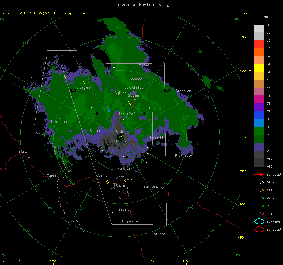This screenshot has height=265, width=283.
Task: Click the Calgary city label
Action: tap(123, 185)
